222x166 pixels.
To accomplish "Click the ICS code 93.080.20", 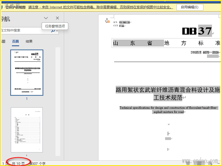I will pos(125,22).
